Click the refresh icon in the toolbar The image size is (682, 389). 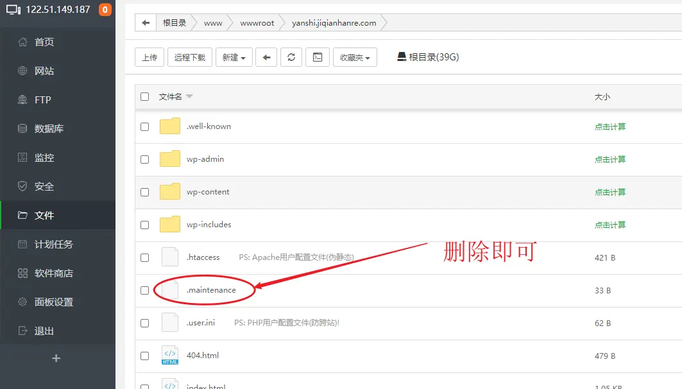pyautogui.click(x=291, y=56)
